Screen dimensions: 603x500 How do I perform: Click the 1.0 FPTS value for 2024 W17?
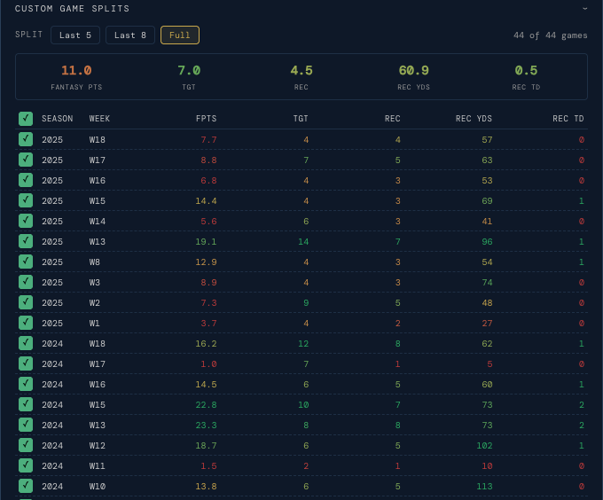pyautogui.click(x=208, y=364)
